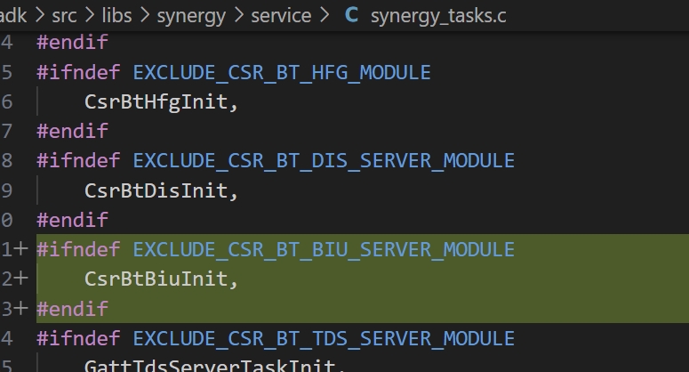Click the plus marker beside the highlighted #endif
Image resolution: width=689 pixels, height=372 pixels.
click(20, 309)
